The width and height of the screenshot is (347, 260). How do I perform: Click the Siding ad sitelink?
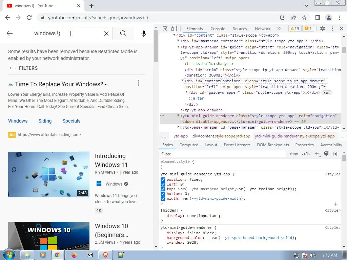[x=45, y=121]
